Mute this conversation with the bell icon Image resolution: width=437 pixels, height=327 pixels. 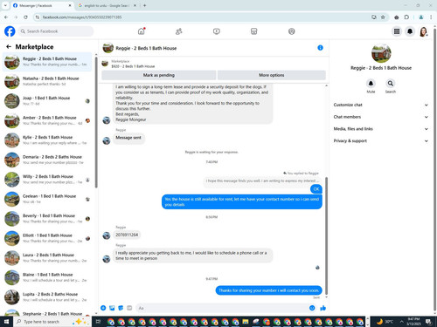point(371,84)
